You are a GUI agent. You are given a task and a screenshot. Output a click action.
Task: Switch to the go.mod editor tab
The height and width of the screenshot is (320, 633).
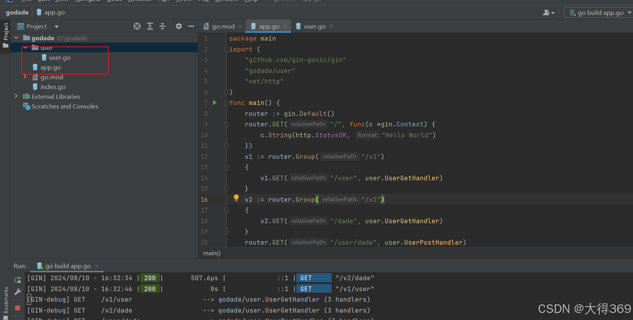223,26
